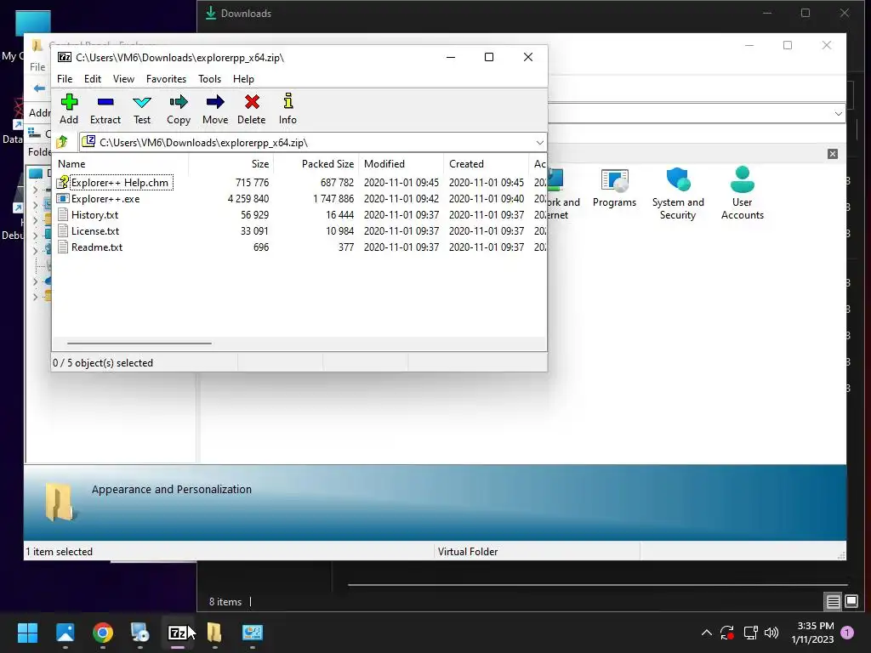Launch Google Chrome from taskbar

click(103, 633)
